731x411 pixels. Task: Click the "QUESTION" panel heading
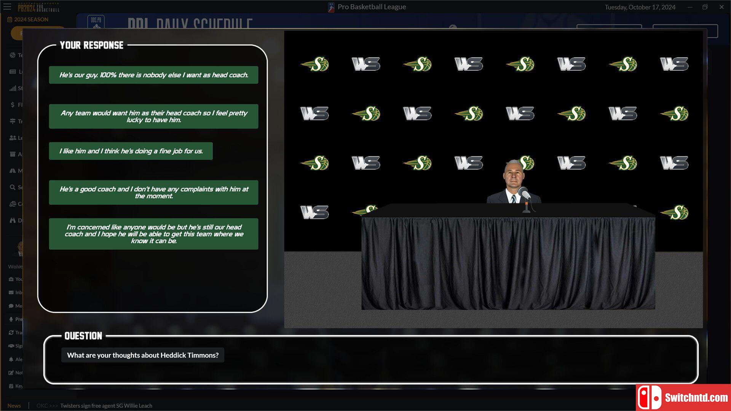[83, 336]
